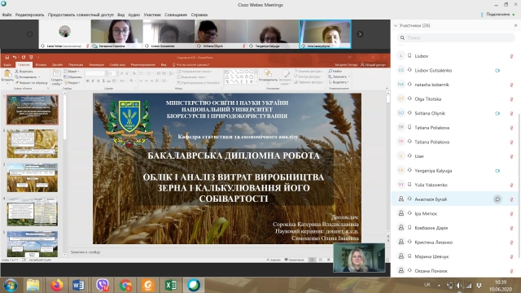Open Совещание menu in Webex

(176, 15)
